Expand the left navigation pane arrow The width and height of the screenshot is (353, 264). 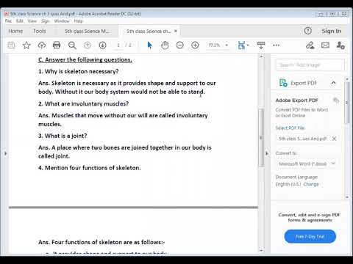point(6,154)
